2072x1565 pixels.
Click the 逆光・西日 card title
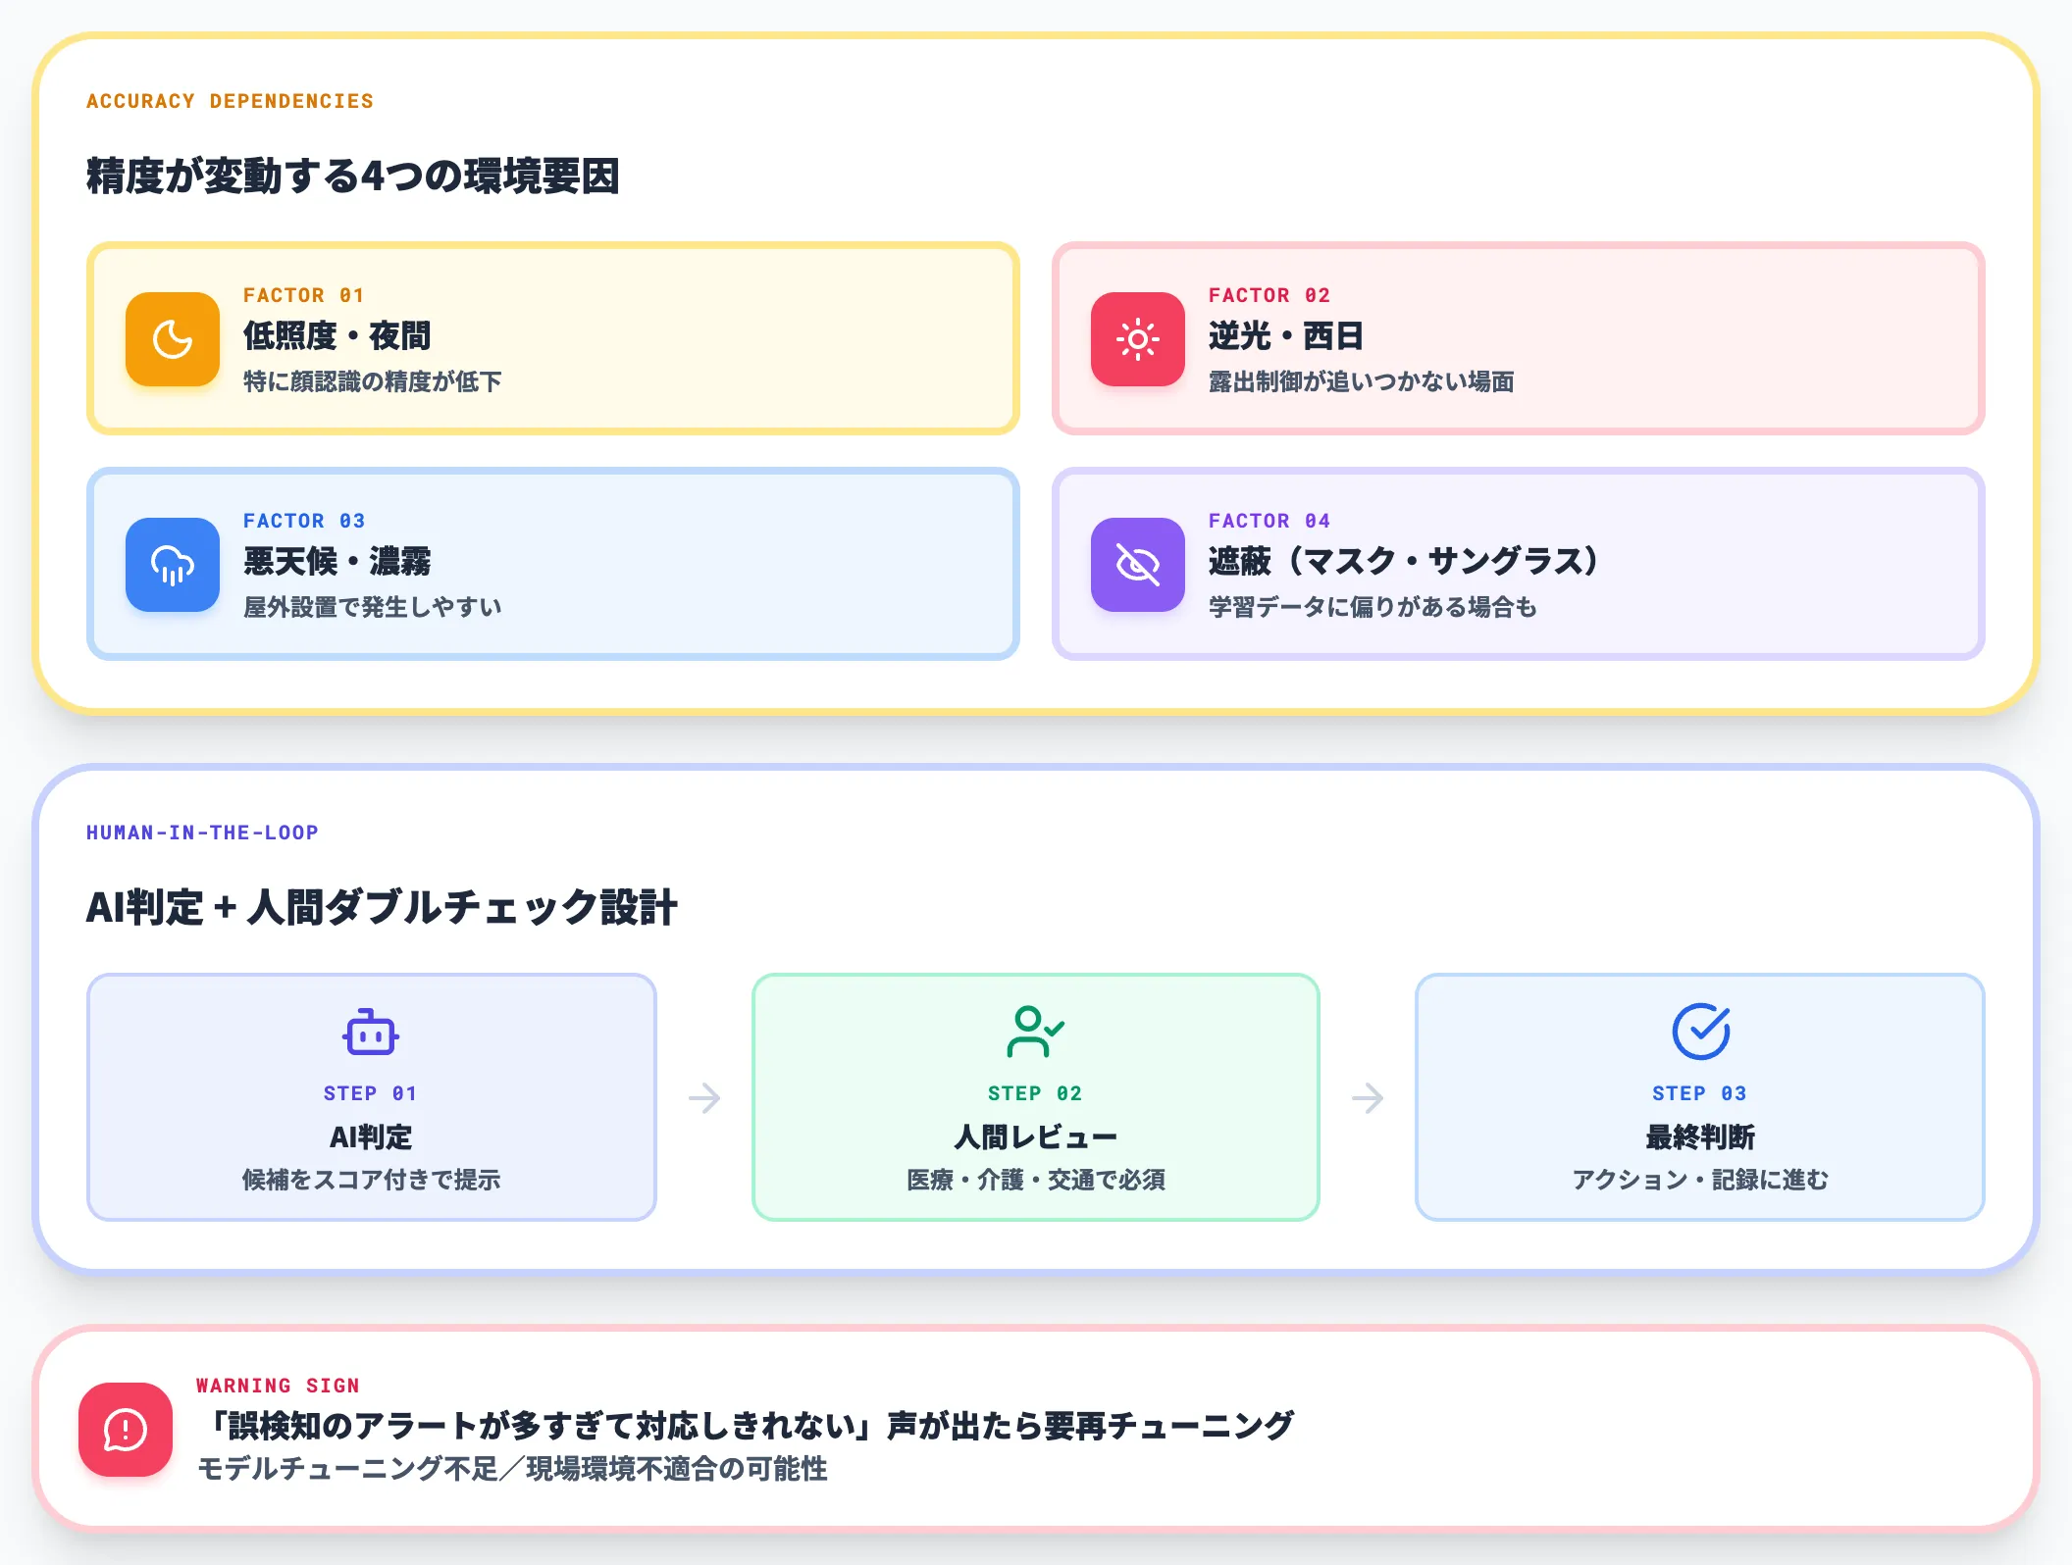(x=1286, y=336)
